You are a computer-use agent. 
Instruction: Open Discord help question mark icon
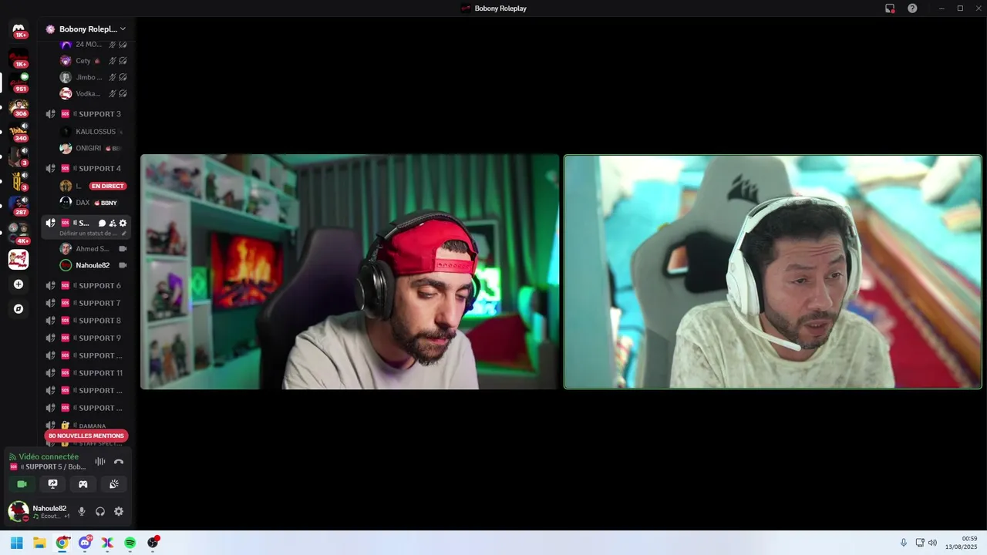pos(912,8)
